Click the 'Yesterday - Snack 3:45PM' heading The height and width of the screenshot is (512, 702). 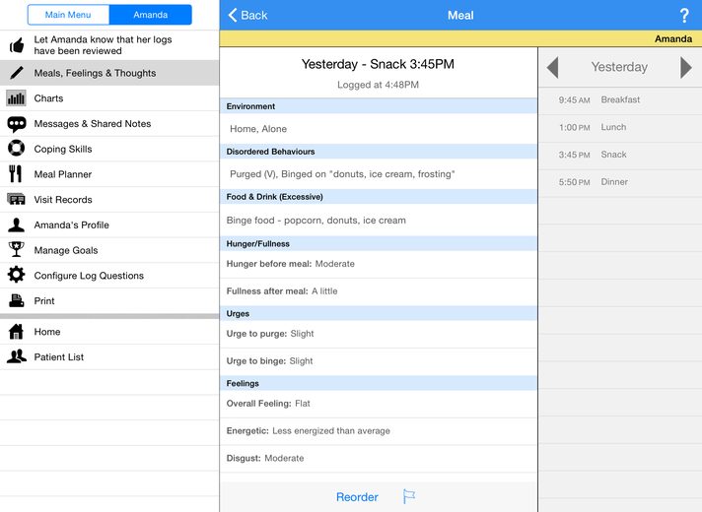click(x=378, y=64)
